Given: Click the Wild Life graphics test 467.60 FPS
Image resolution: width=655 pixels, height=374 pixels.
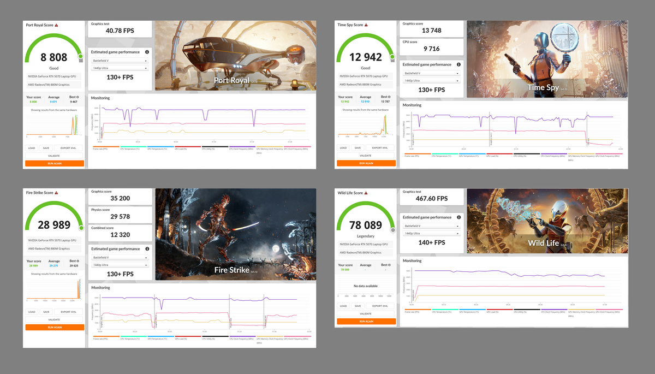Looking at the screenshot, I should pos(431,199).
